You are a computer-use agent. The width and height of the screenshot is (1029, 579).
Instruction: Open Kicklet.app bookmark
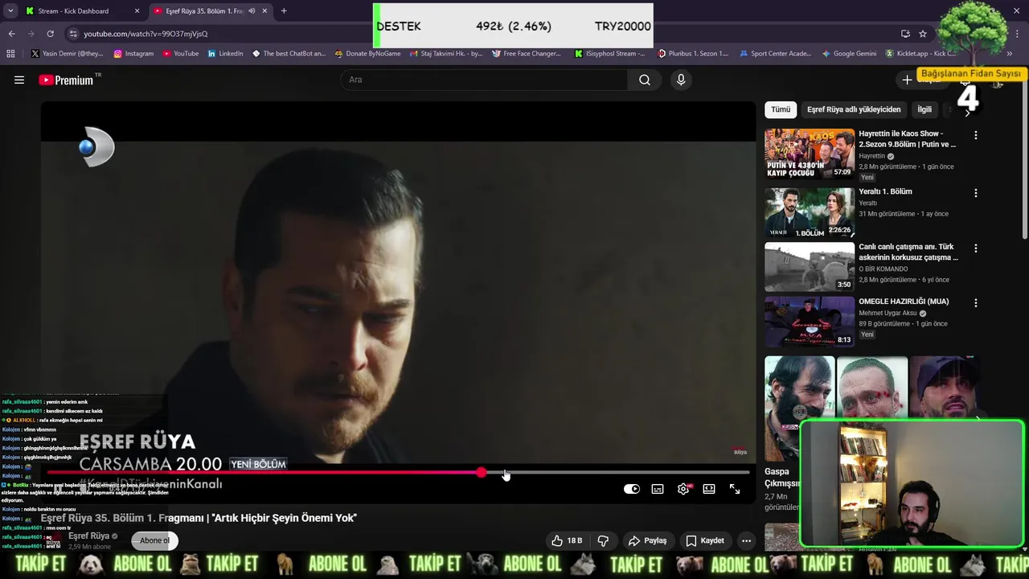tap(920, 54)
